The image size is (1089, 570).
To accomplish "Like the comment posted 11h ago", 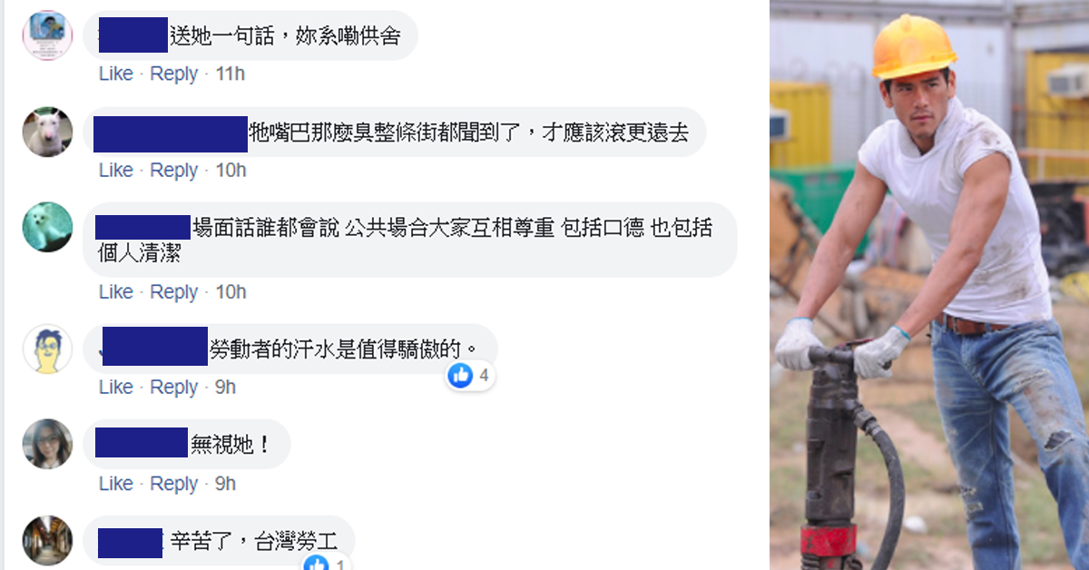I will point(115,74).
